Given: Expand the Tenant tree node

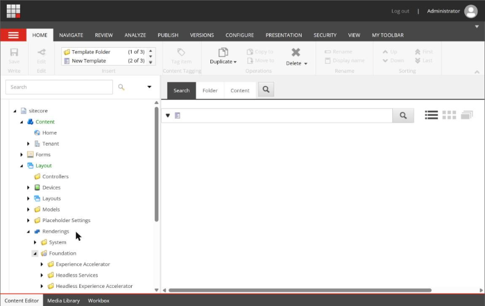Looking at the screenshot, I should [x=28, y=144].
